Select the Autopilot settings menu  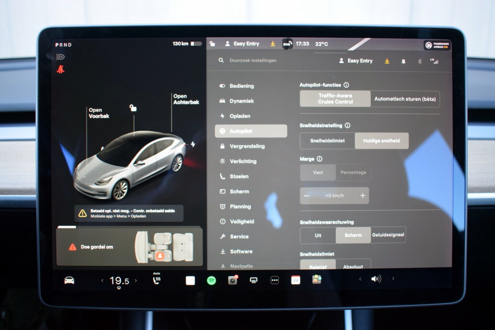[x=251, y=131]
